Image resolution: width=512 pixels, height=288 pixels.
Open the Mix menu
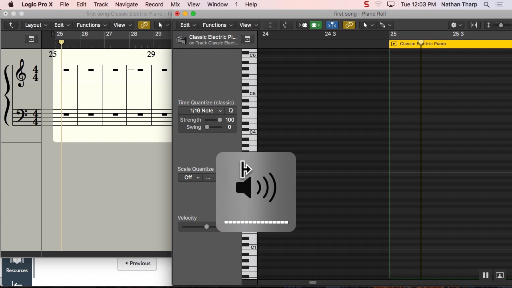[x=175, y=4]
